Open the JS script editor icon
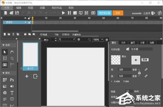 (x=93, y=13)
